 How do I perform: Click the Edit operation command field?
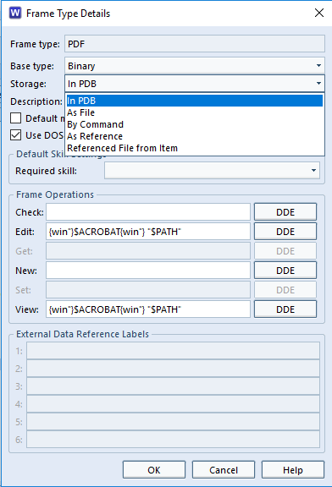148,232
